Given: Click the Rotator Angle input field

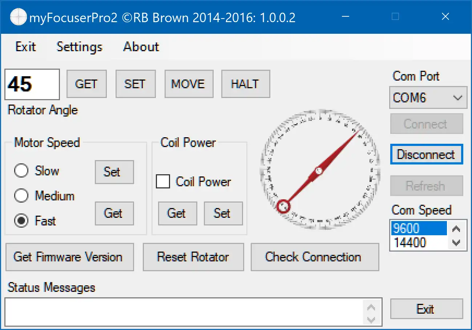Looking at the screenshot, I should 32,84.
